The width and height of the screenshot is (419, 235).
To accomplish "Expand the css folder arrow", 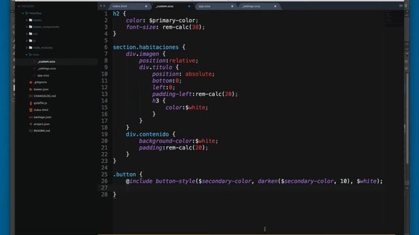I will [x=27, y=34].
